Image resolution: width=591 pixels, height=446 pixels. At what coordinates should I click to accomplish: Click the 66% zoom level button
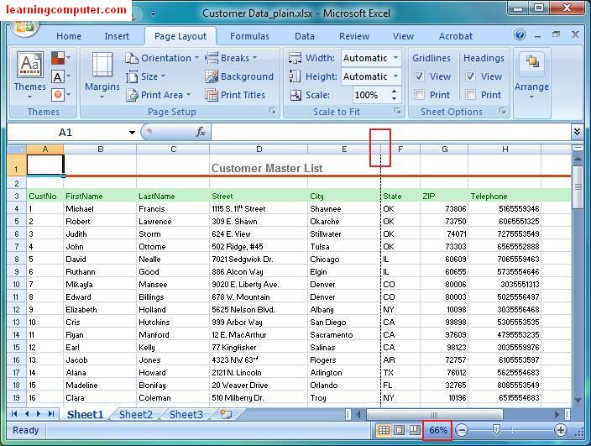pos(437,430)
